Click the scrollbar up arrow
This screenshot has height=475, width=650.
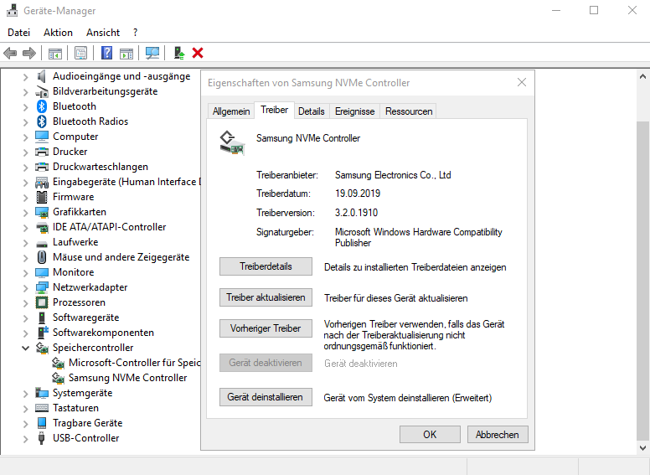click(x=642, y=76)
